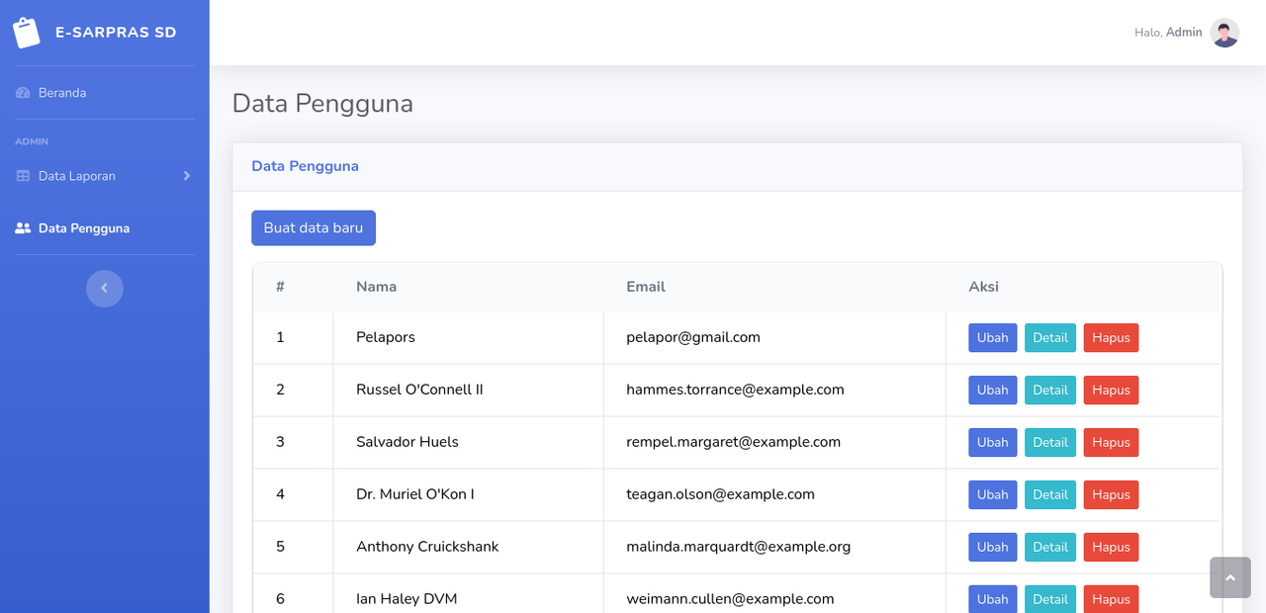Click Hapus for Pelapors
1266x613 pixels.
tap(1112, 337)
